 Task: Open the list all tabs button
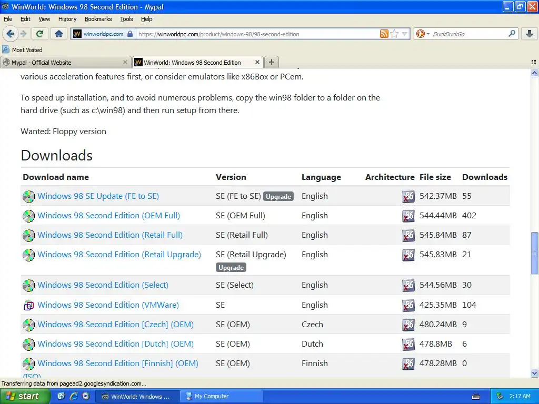534,62
